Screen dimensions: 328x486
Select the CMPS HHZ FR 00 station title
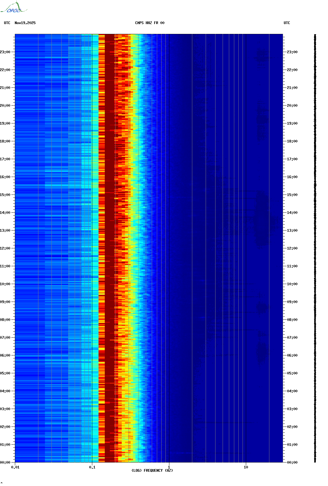150,23
